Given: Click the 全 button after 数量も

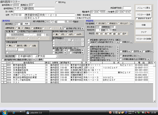Looking at the screenshot, I should tap(129, 51).
